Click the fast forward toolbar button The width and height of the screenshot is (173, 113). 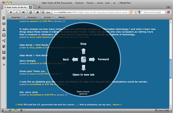point(24,12)
